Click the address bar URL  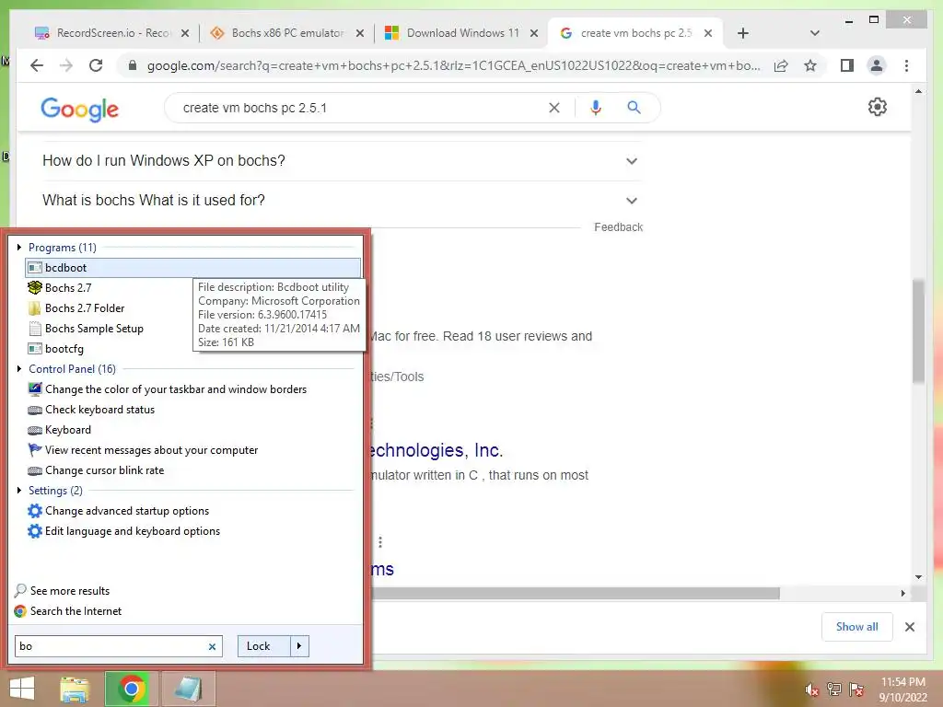[453, 66]
